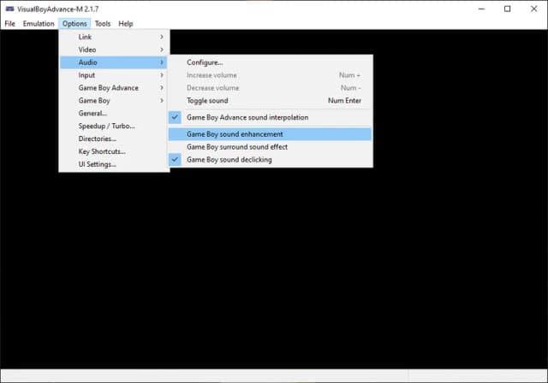
Task: Enable Game Boy sound enhancement
Action: [270, 134]
